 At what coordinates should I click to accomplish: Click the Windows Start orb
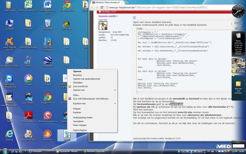coord(4,151)
